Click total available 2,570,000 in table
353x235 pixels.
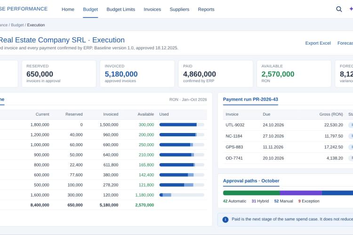point(144,205)
